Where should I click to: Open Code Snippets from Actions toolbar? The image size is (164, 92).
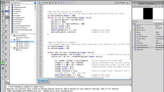point(120,3)
